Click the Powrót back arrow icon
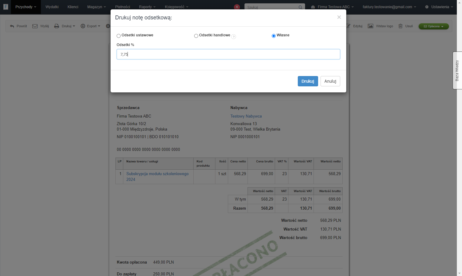 (12, 26)
